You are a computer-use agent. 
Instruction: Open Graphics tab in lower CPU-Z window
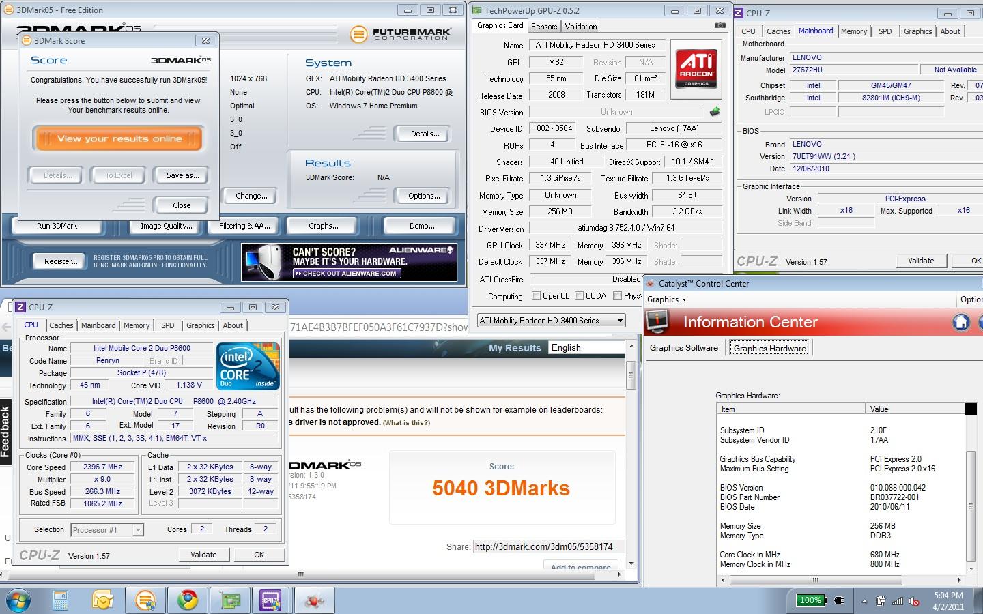[x=201, y=325]
